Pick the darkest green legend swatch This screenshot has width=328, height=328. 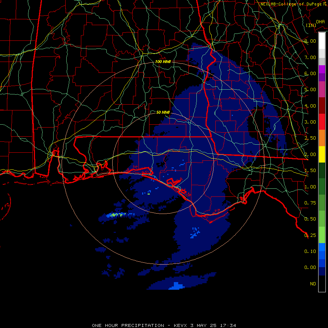(322, 170)
